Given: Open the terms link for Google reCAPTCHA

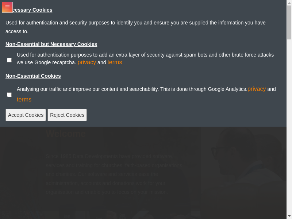Looking at the screenshot, I should (x=115, y=62).
